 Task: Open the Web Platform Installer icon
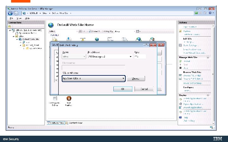click(69, 98)
